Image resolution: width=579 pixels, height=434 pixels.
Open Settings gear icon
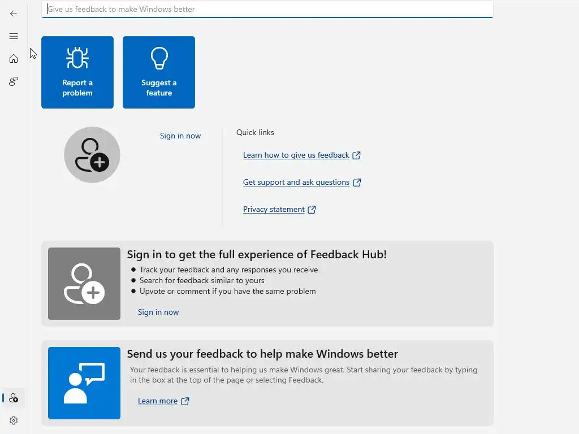(x=14, y=420)
